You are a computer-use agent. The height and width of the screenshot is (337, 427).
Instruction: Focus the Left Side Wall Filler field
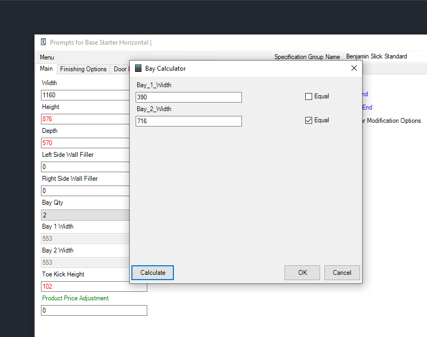[85, 167]
